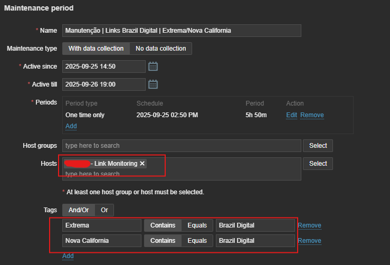390x265 pixels.
Task: Click the Host groups search field
Action: (182, 146)
